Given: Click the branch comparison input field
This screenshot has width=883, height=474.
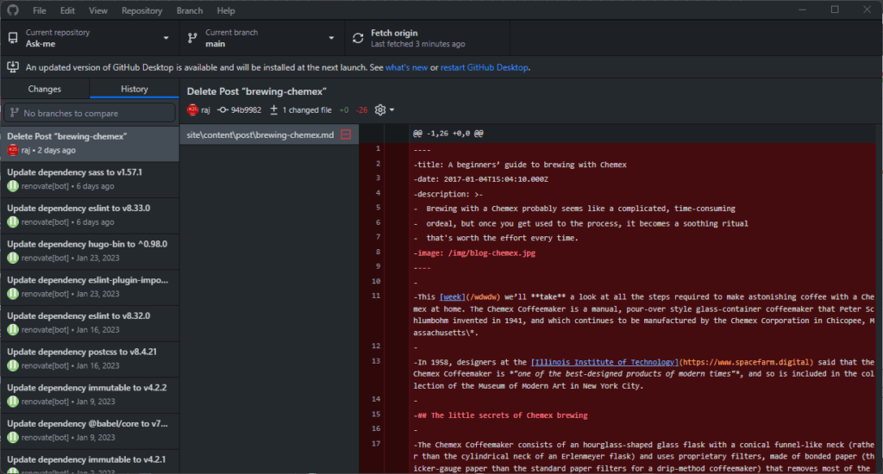Looking at the screenshot, I should click(90, 113).
